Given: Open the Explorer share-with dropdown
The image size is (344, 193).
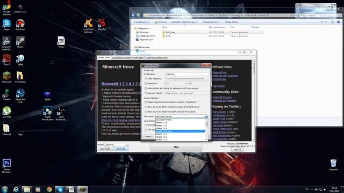Looking at the screenshot, I should [x=211, y=22].
